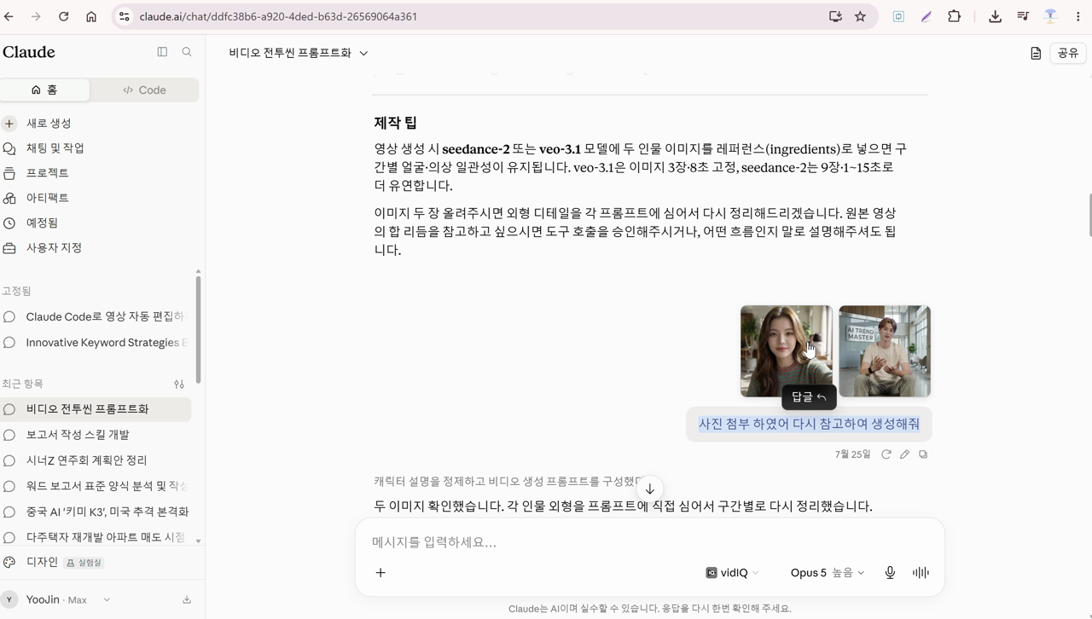Open install-app icon in address bar
Viewport: 1092px width, 619px height.
pos(835,16)
